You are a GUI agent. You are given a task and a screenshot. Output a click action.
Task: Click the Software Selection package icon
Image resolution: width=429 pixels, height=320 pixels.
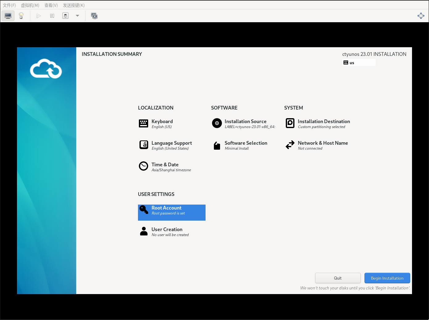[217, 145]
